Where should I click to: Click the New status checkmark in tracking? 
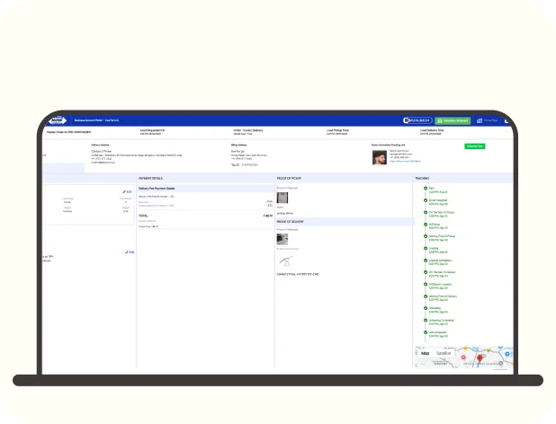tap(426, 189)
